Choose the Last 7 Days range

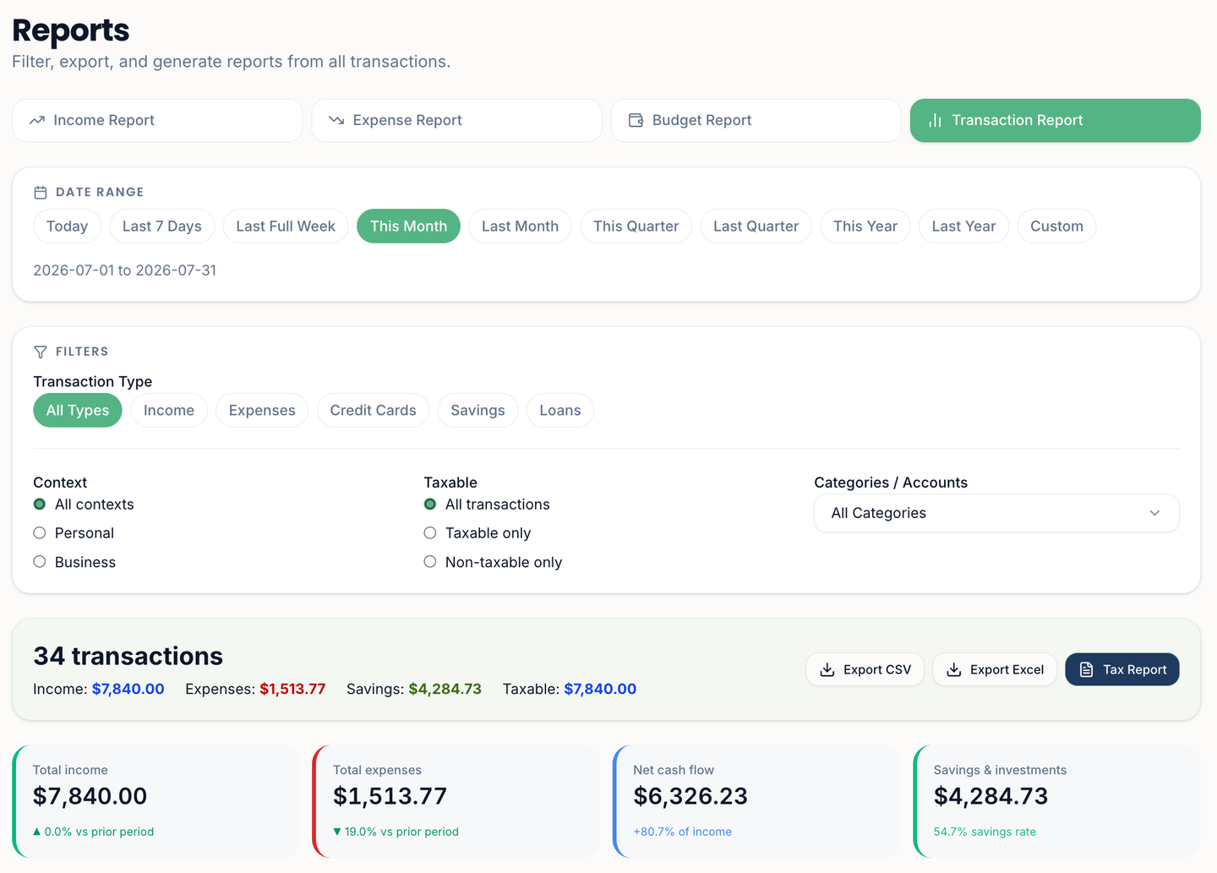tap(162, 226)
